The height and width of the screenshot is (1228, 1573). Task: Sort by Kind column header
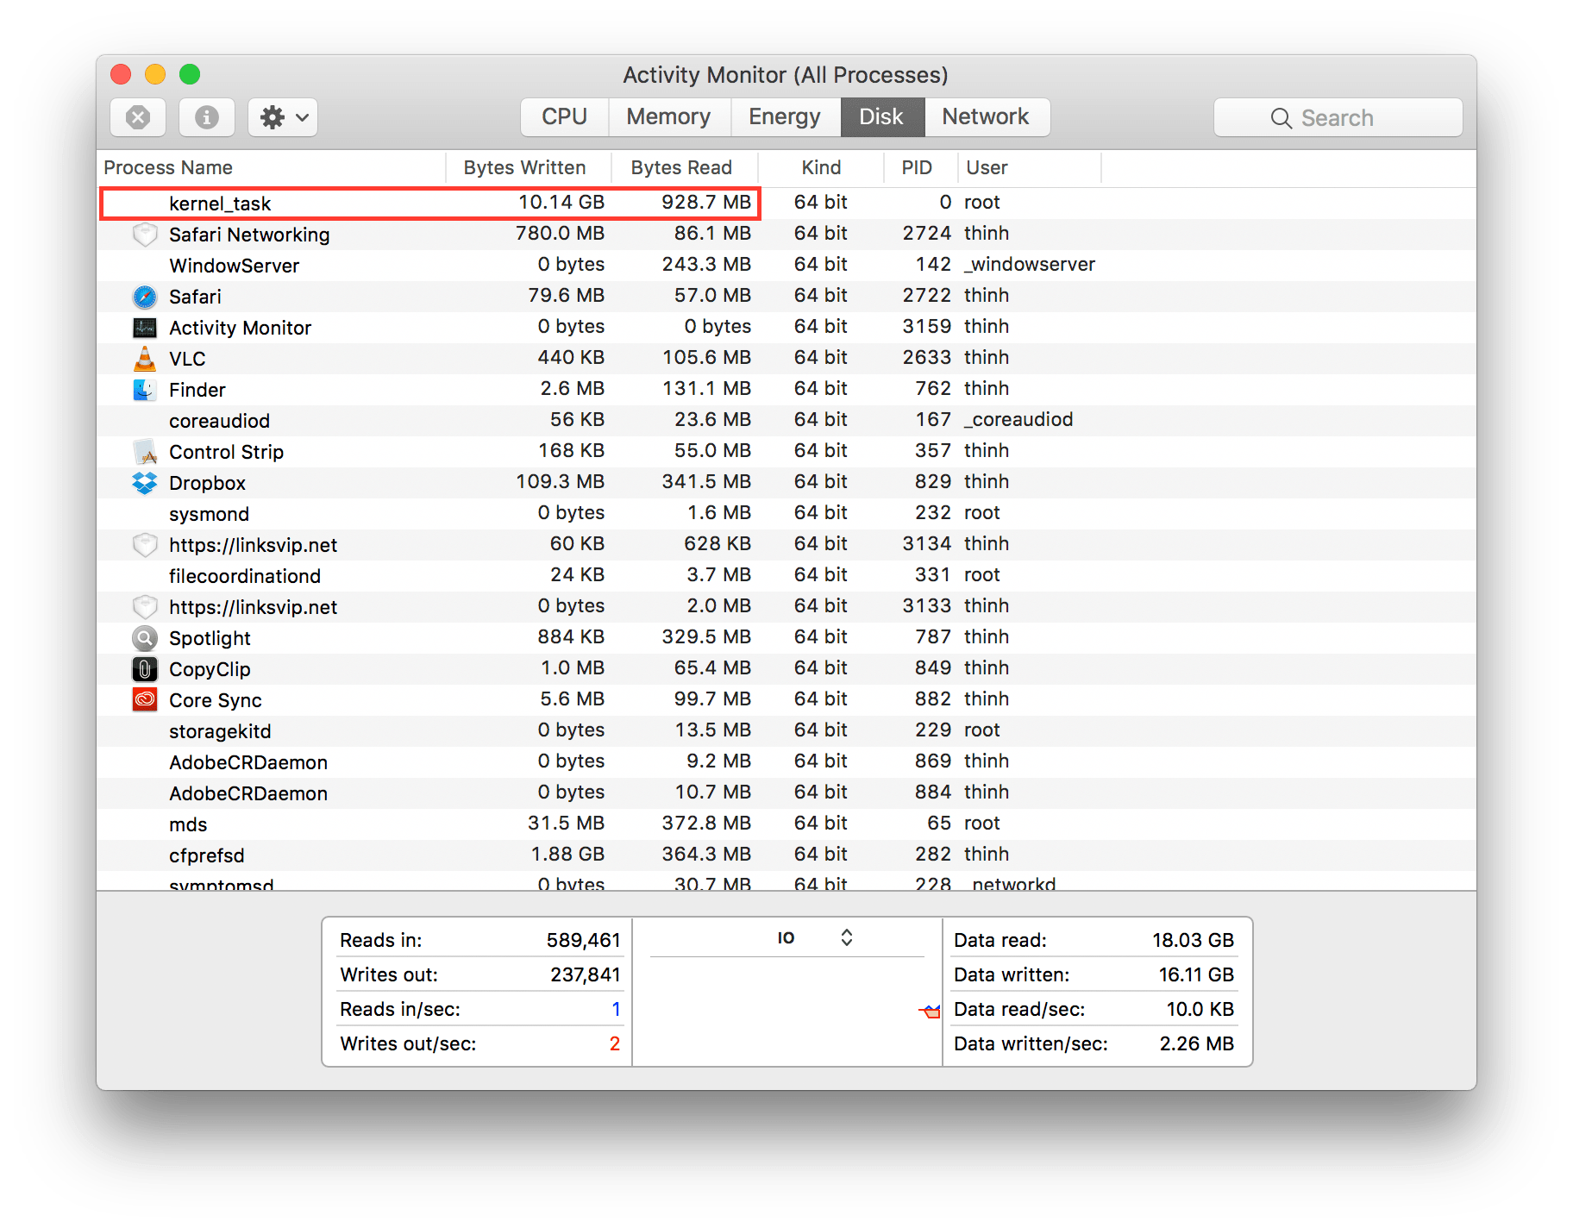821,167
